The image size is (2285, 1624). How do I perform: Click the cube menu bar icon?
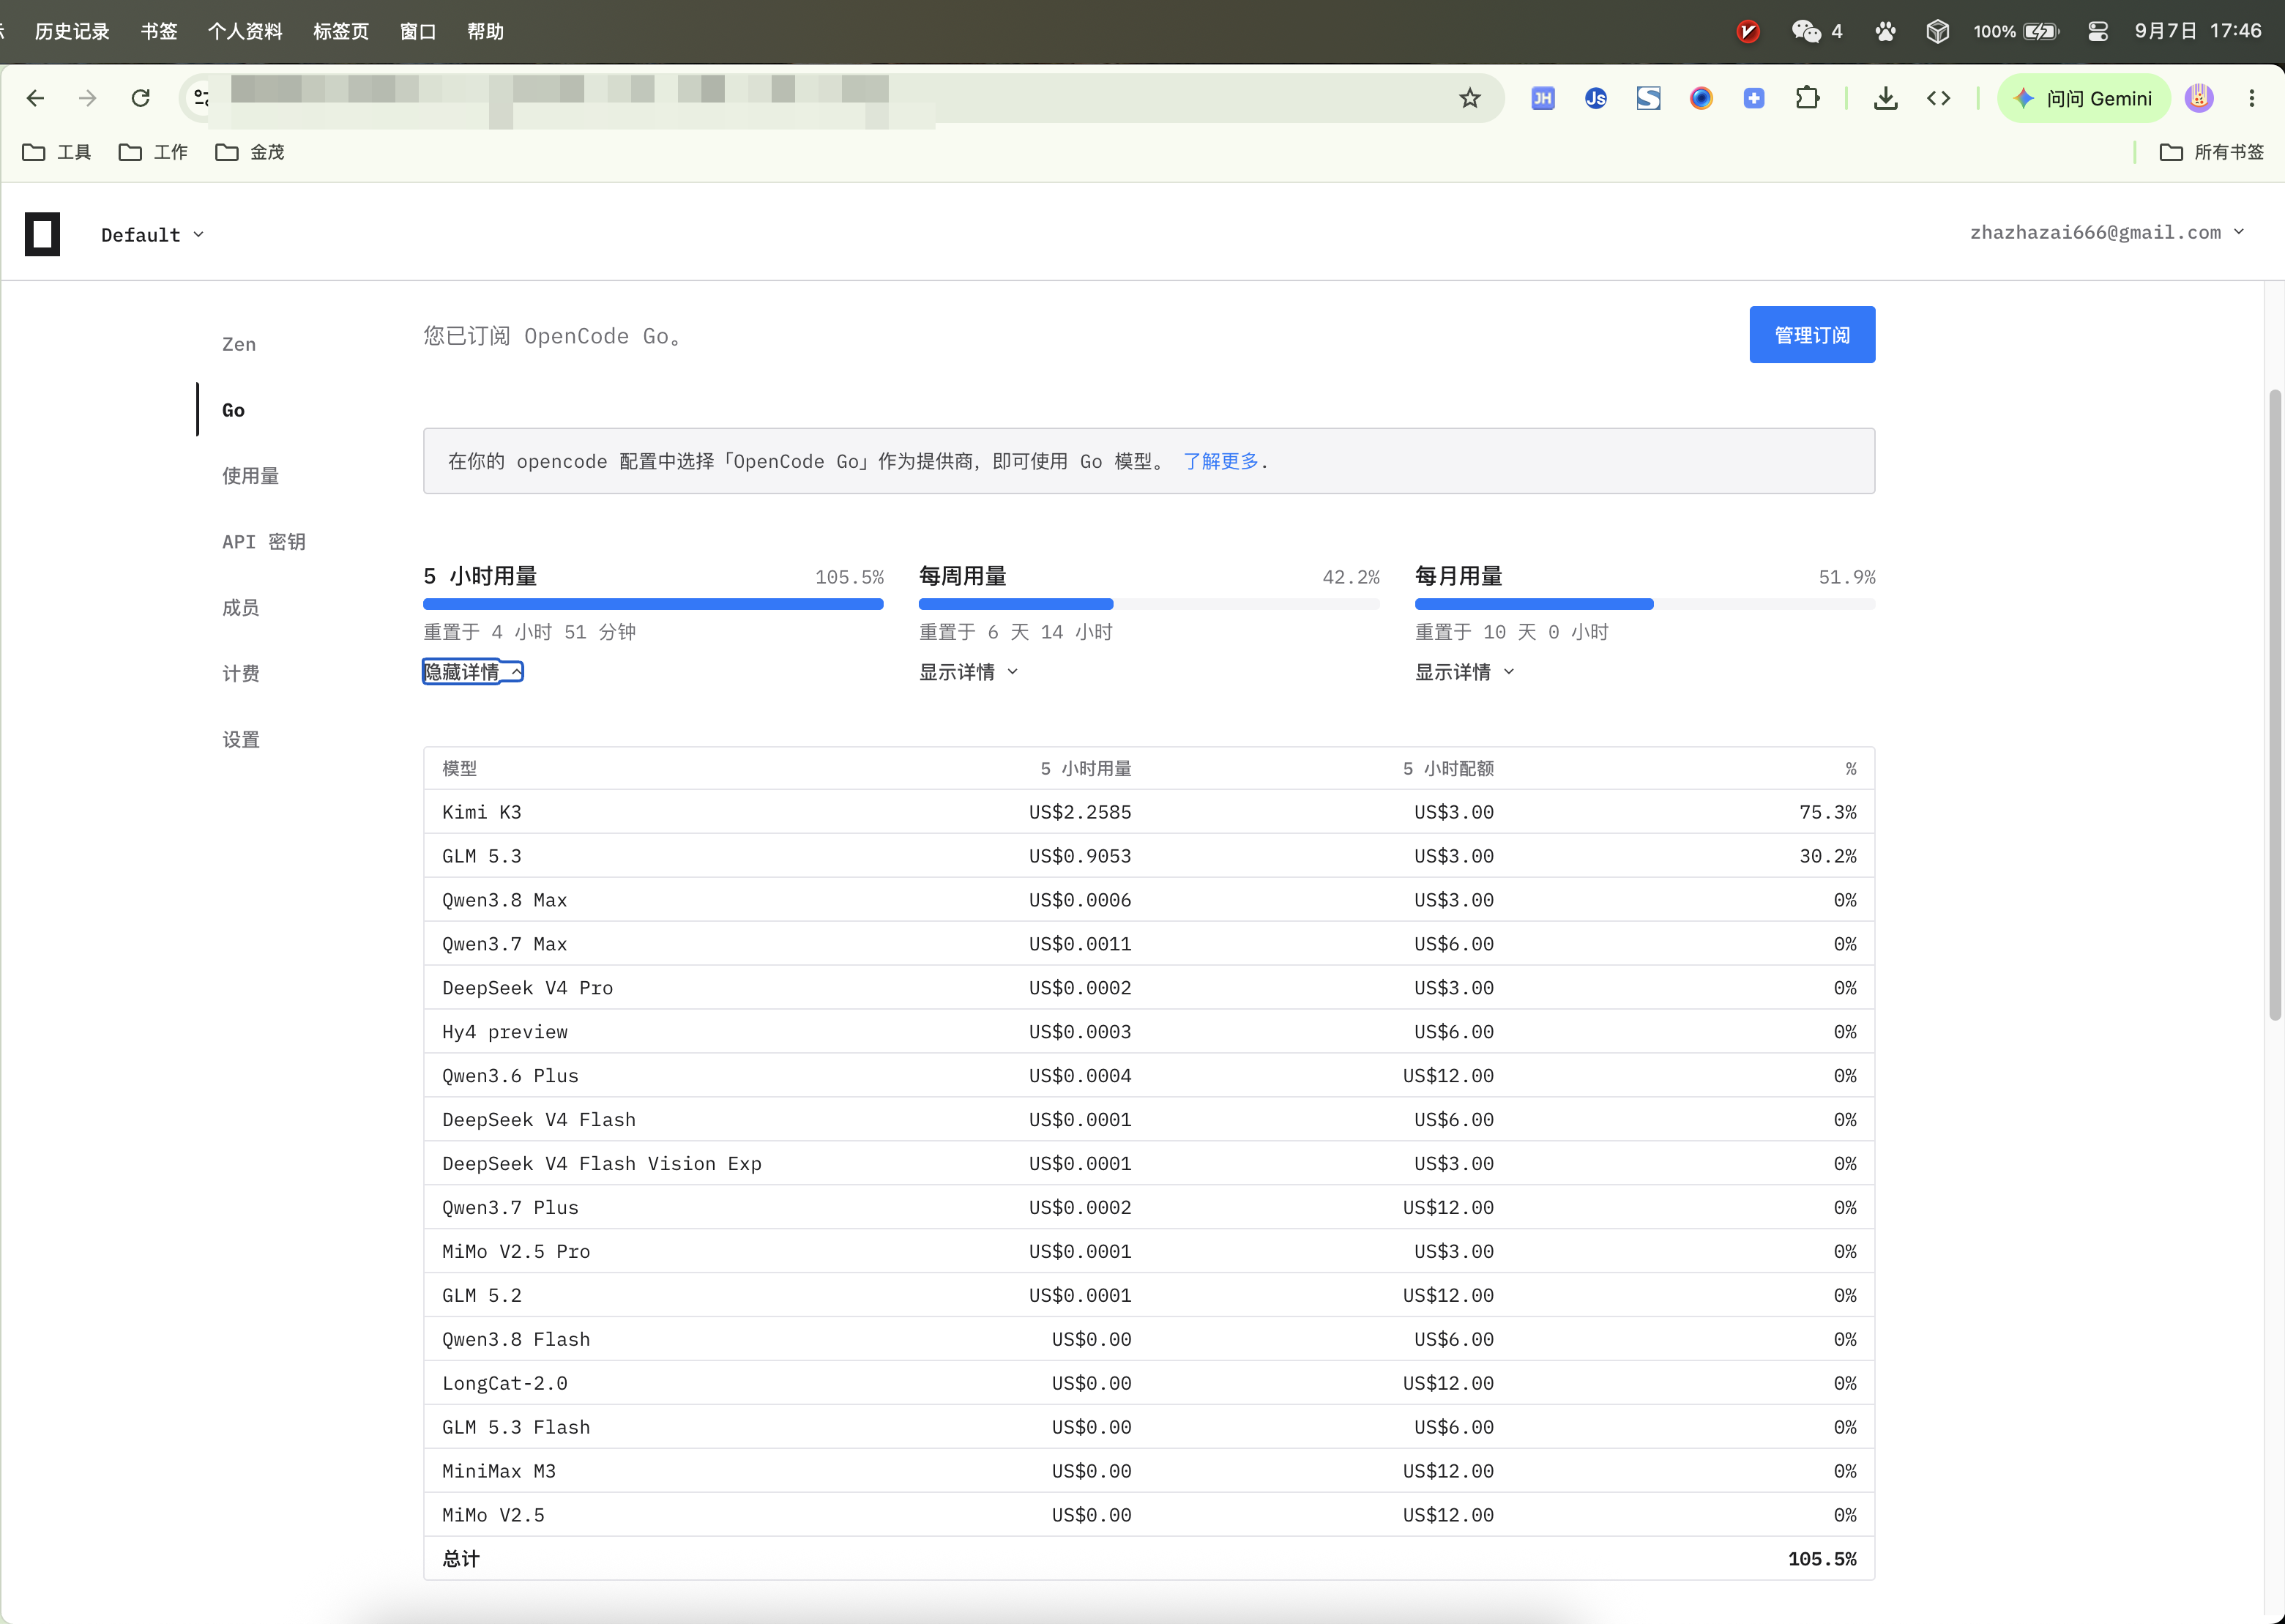1937,31
